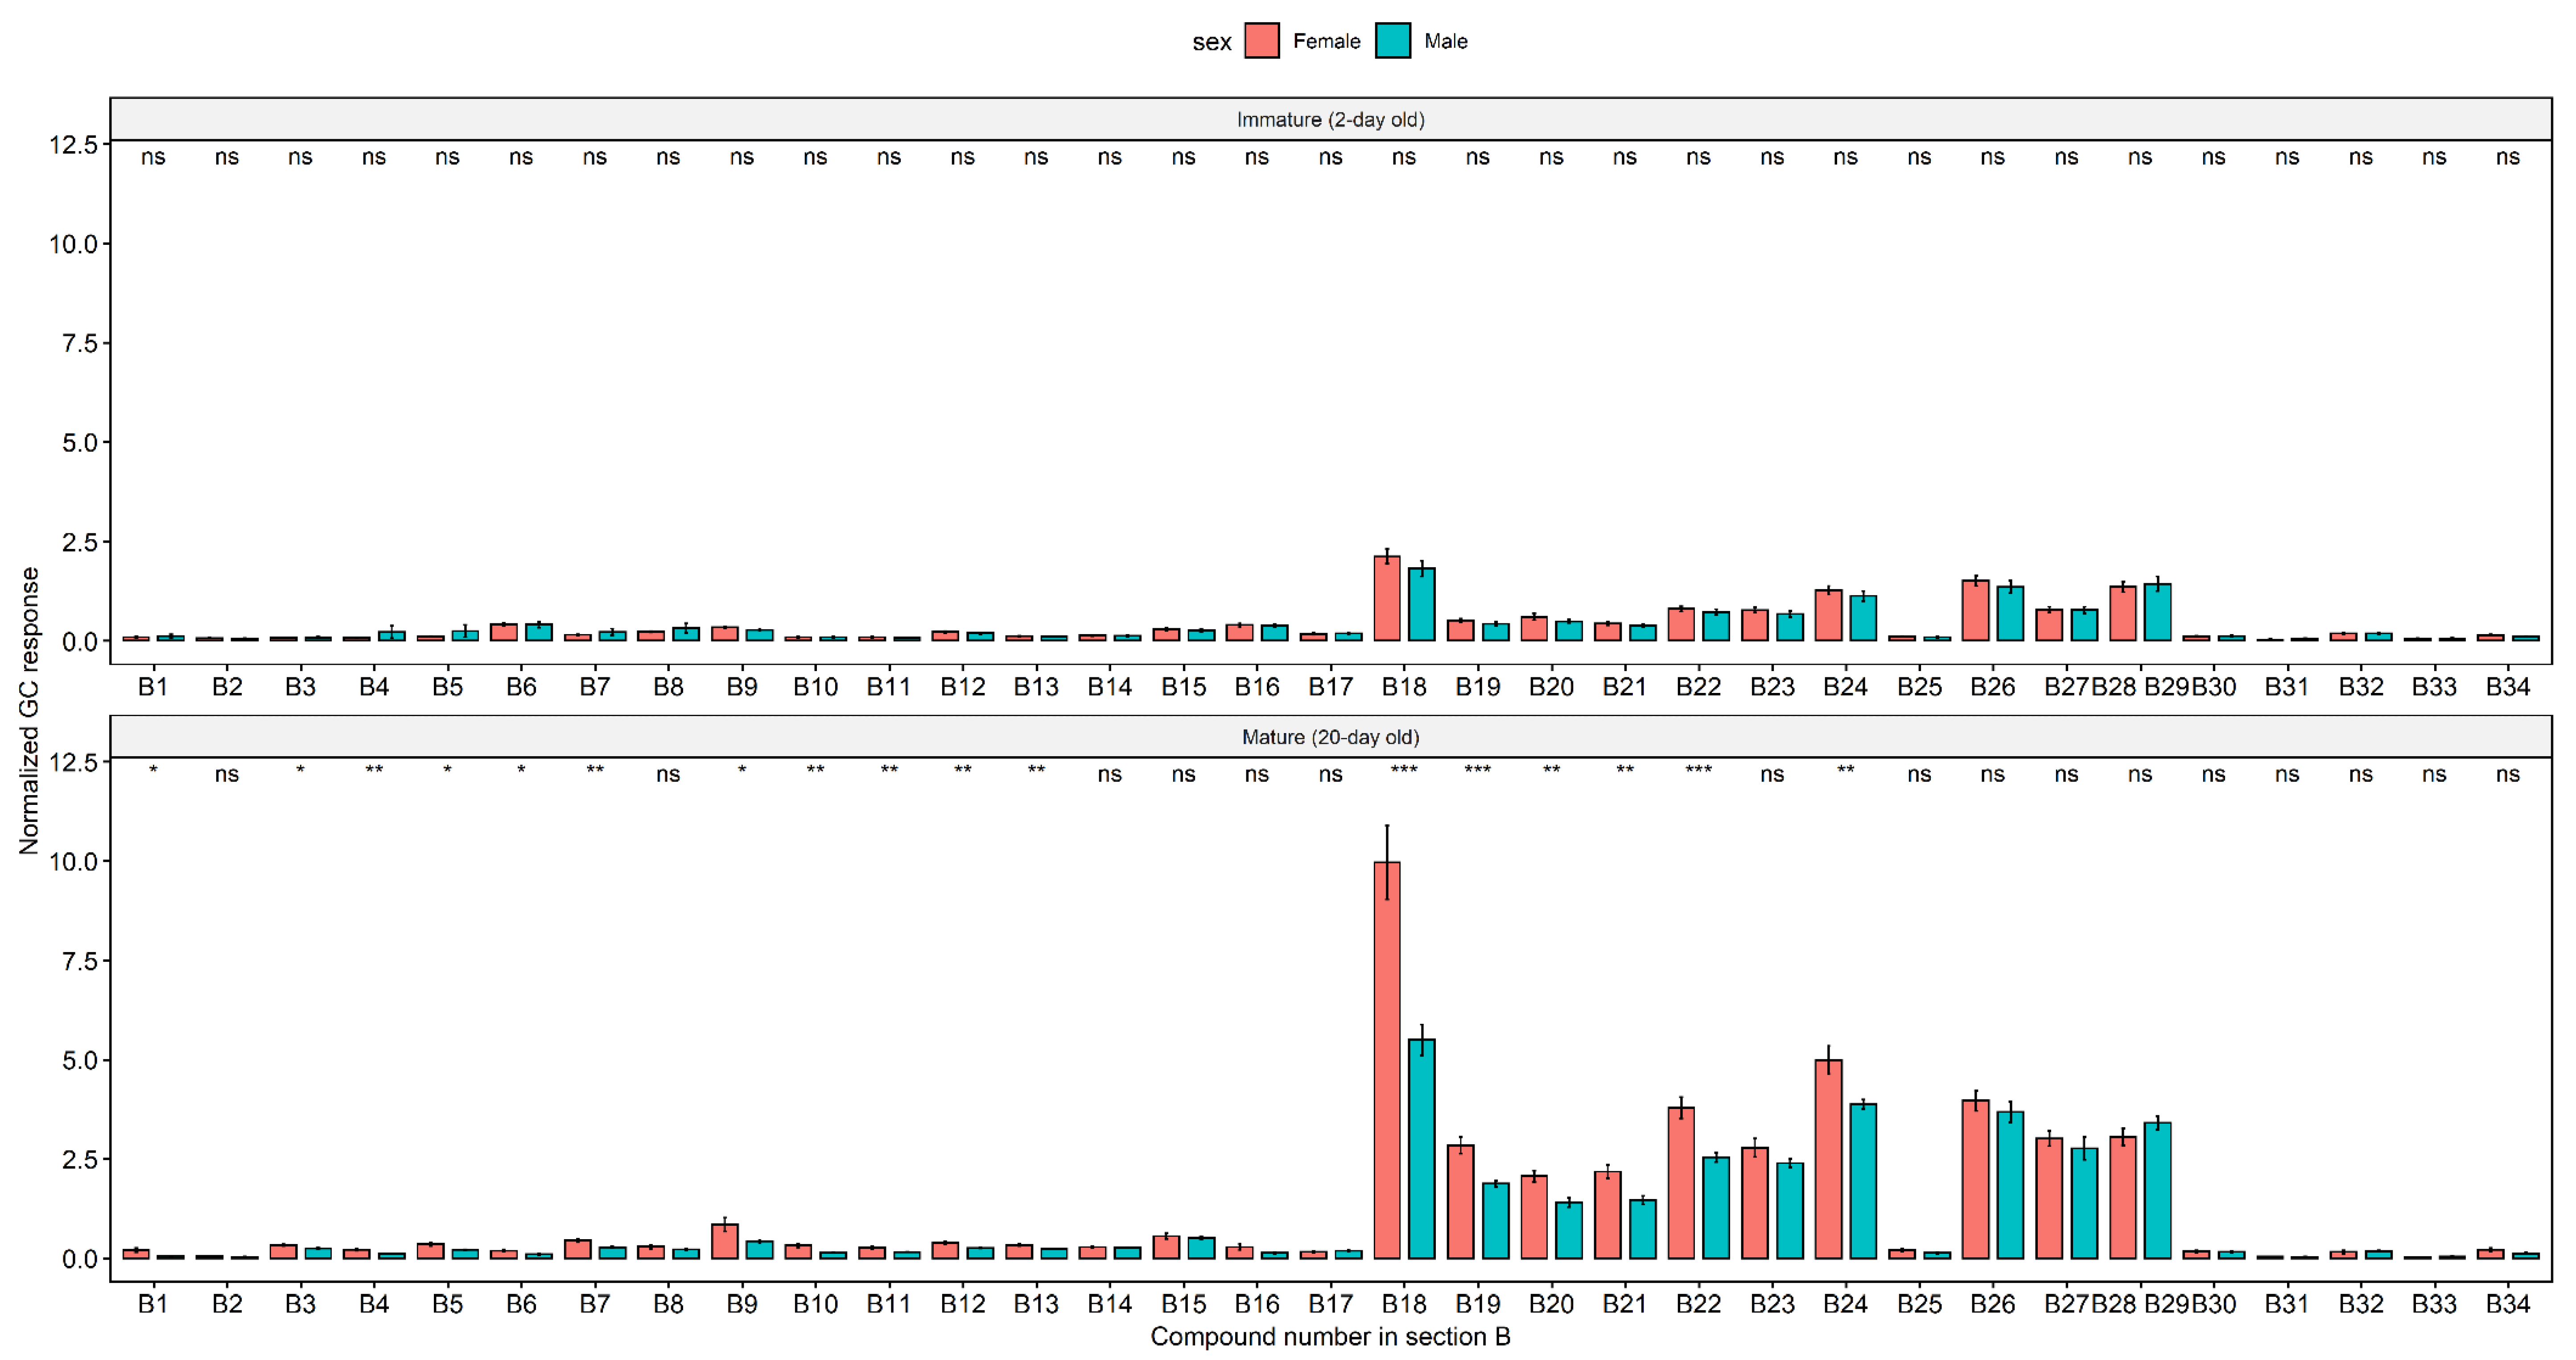Screen dimensions: 2576x1360
Task: Click the Male B24 bar in Mature panel
Action: (1863, 1181)
